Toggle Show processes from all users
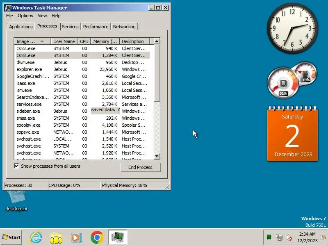Viewport: 328px width, 246px height. [16, 166]
